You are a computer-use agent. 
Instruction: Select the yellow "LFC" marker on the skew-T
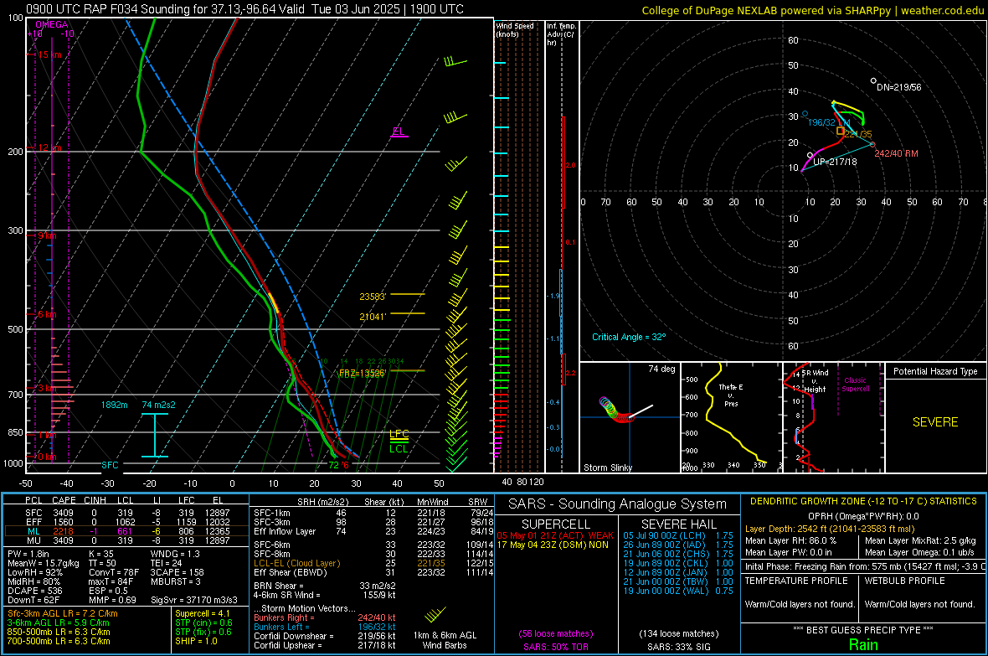[x=399, y=433]
